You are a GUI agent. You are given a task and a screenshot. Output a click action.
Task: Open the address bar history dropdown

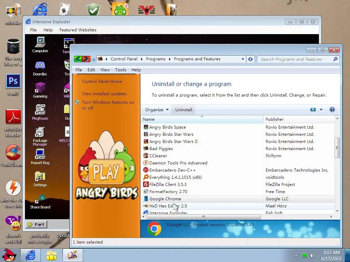(243, 59)
